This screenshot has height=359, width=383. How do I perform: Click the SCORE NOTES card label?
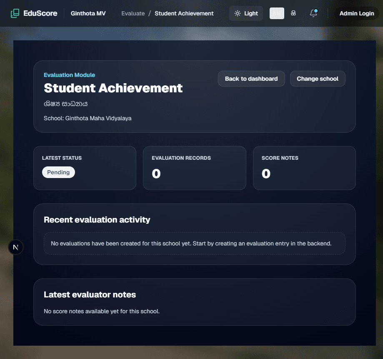[x=280, y=158]
